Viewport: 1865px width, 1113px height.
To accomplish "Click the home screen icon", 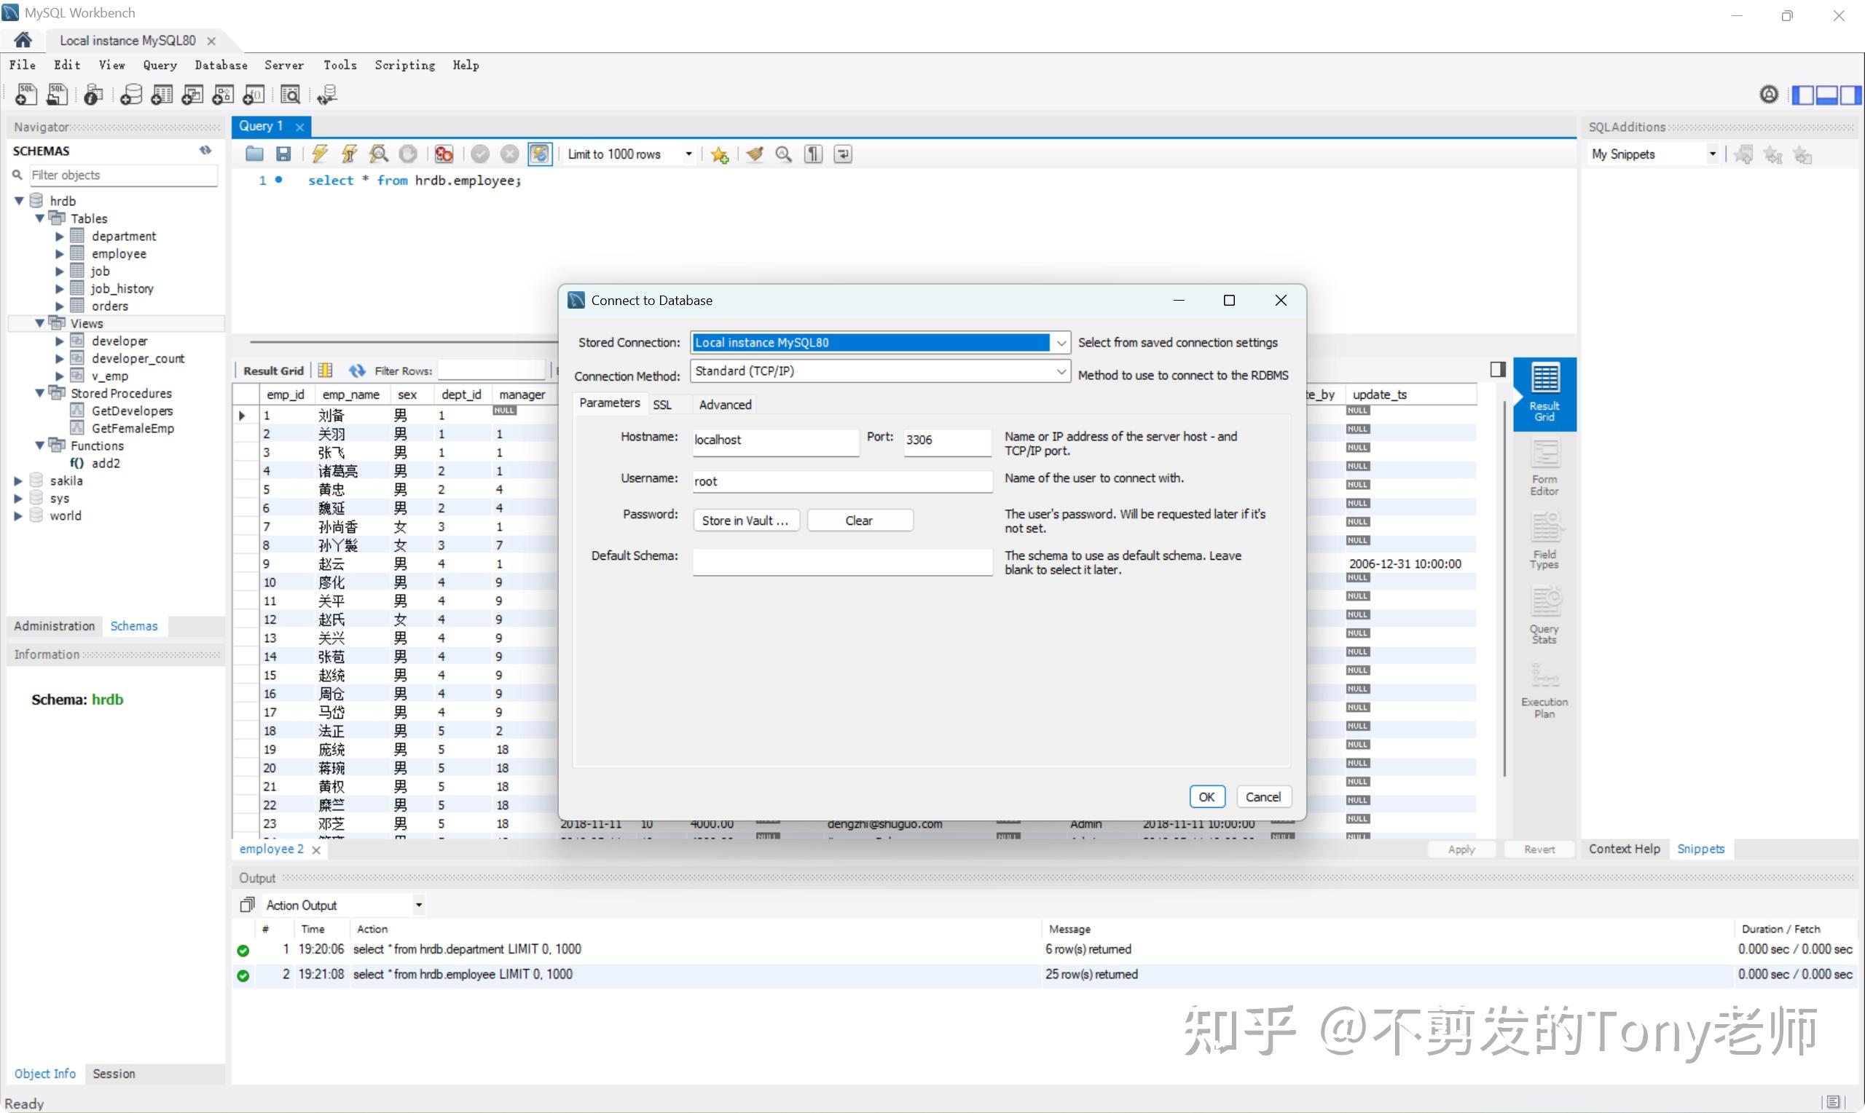I will click(x=23, y=41).
